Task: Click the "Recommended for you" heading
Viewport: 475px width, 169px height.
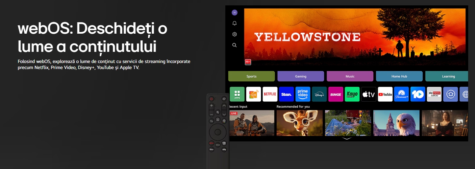Action: 293,106
